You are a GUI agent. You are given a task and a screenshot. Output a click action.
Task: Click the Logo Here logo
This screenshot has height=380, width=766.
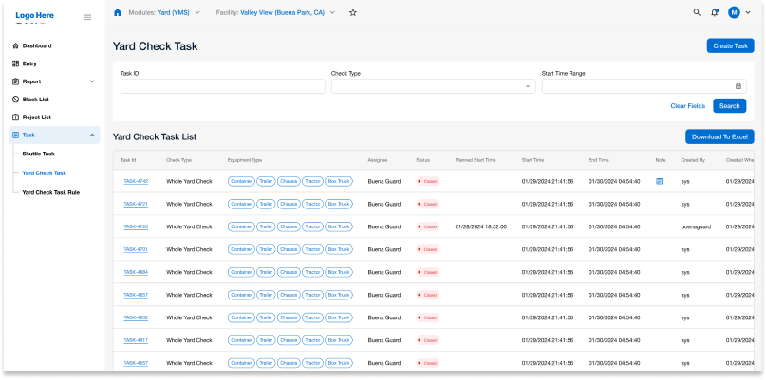(35, 16)
